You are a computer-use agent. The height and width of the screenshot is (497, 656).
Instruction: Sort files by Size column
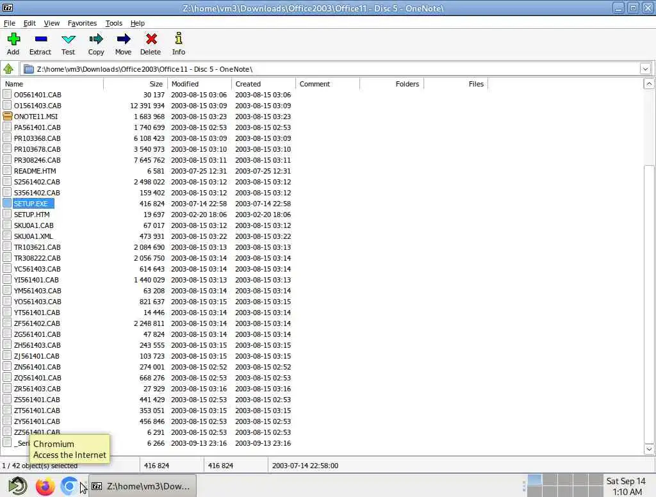[136, 84]
